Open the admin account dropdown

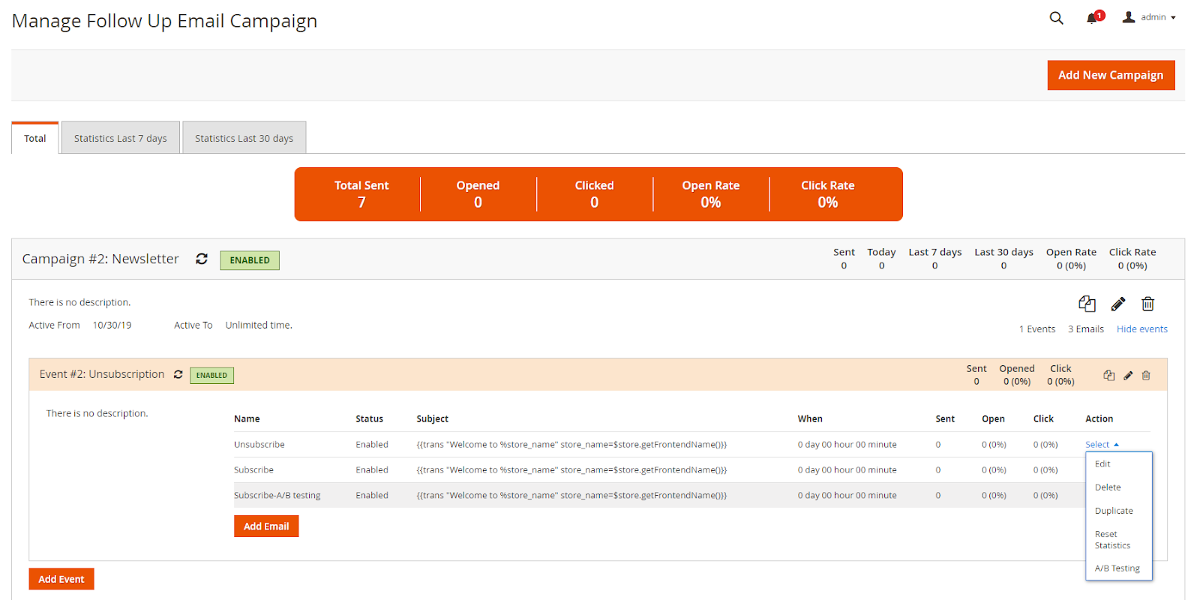(x=1150, y=17)
